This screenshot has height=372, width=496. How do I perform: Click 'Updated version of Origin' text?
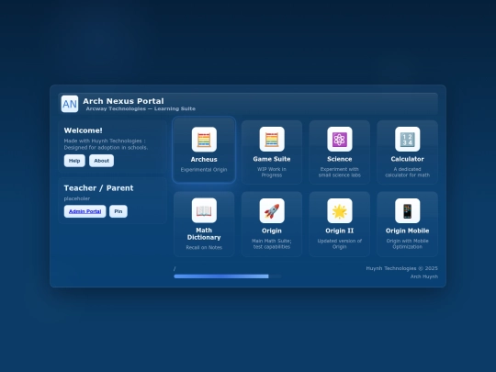tap(340, 244)
